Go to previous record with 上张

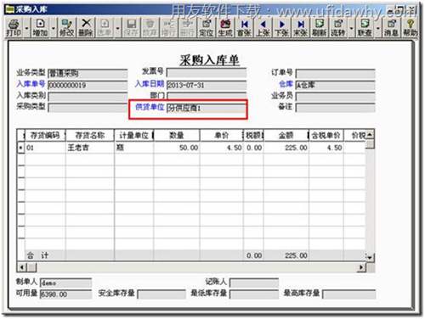[x=263, y=27]
